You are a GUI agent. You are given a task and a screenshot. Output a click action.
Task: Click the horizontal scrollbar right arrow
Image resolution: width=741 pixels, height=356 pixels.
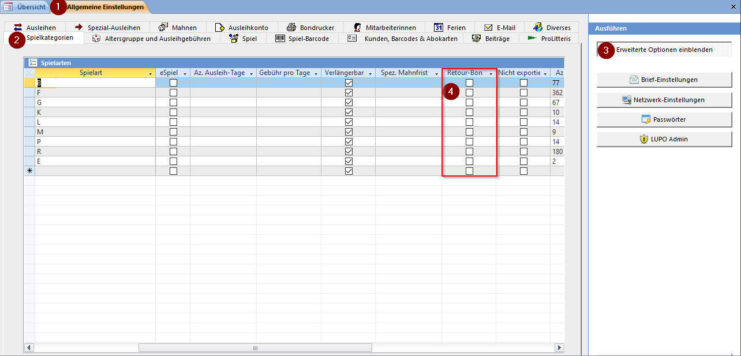pyautogui.click(x=559, y=348)
